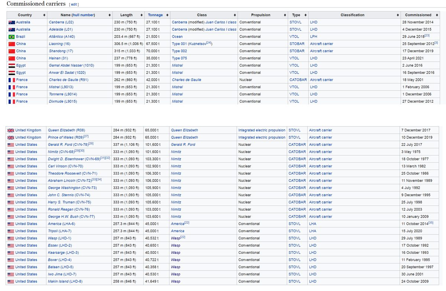Open citation 35 next to 11 October 2014

431,223
